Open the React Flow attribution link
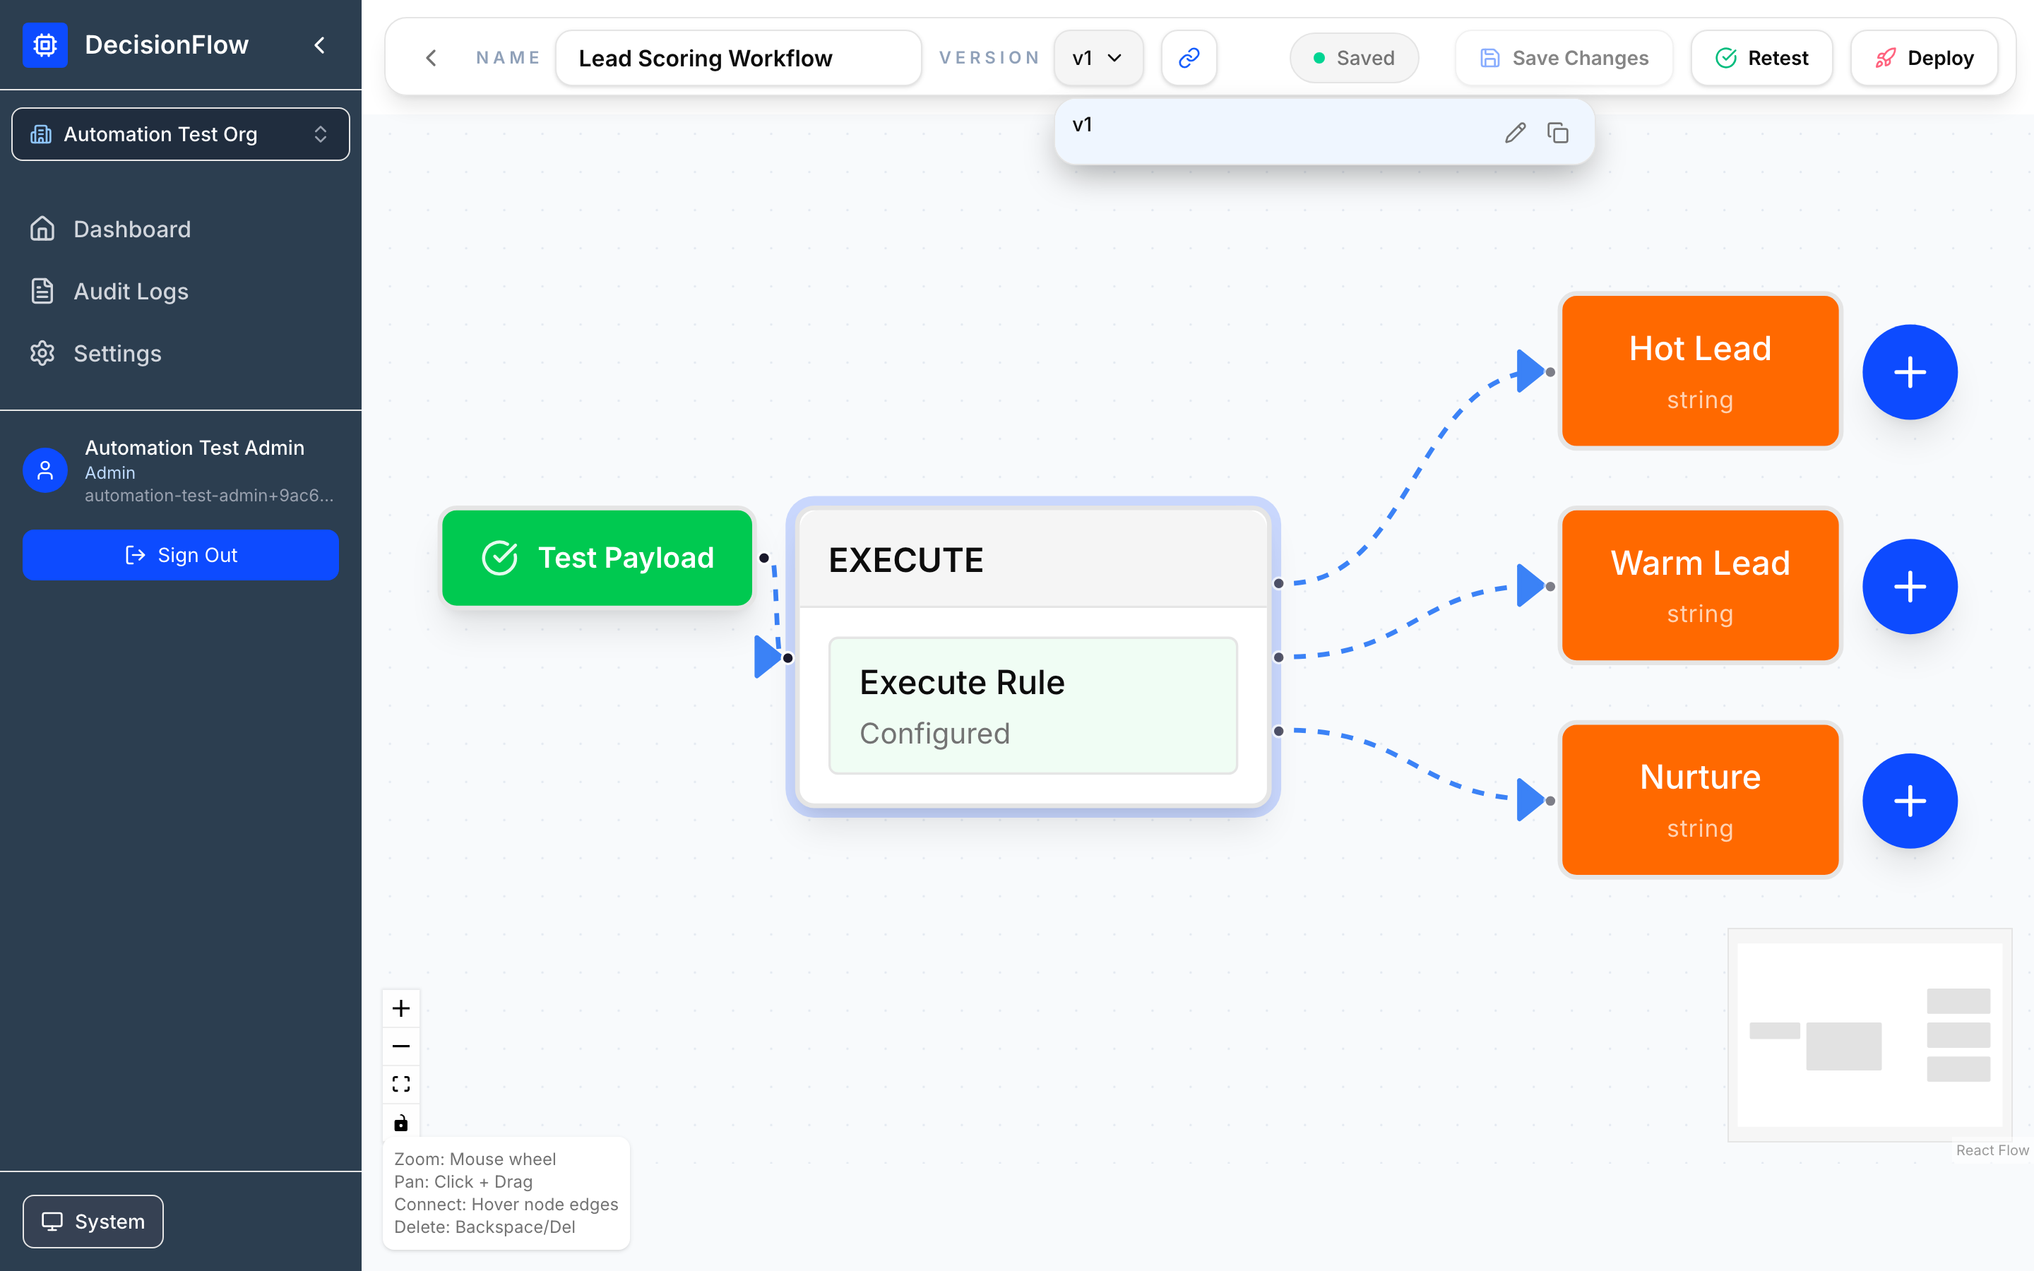The width and height of the screenshot is (2034, 1271). (1991, 1150)
